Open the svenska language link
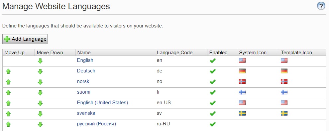Screen dimensions: 329x131 pyautogui.click(x=86, y=113)
